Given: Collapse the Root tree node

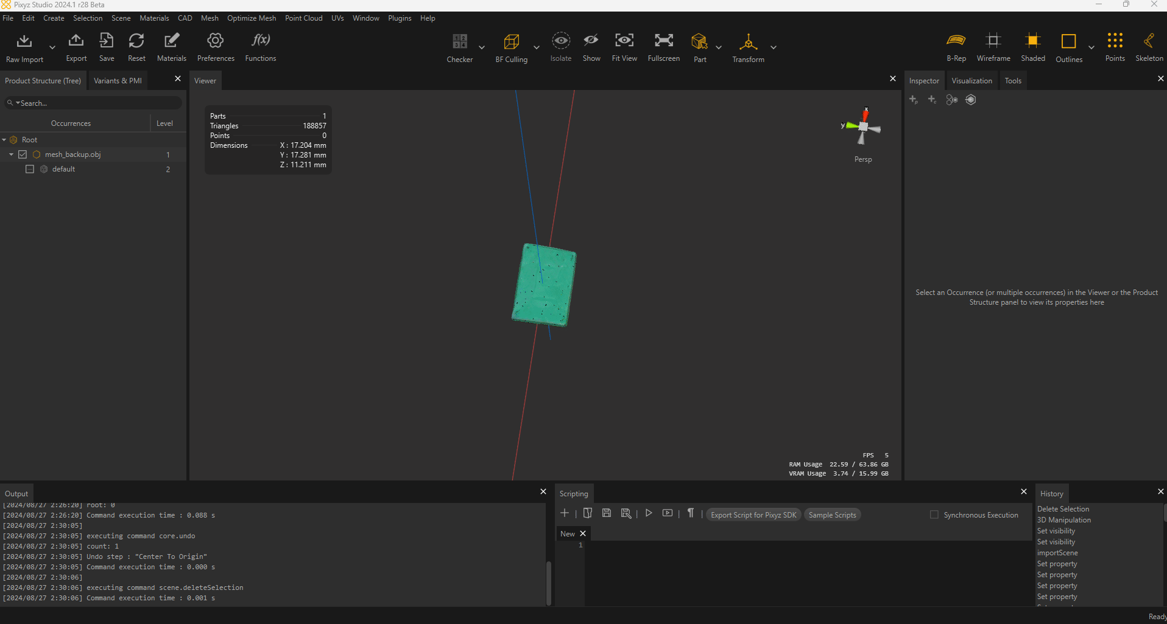Looking at the screenshot, I should pos(4,140).
